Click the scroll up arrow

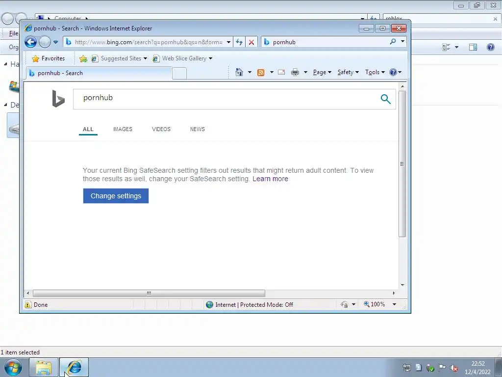(x=402, y=86)
